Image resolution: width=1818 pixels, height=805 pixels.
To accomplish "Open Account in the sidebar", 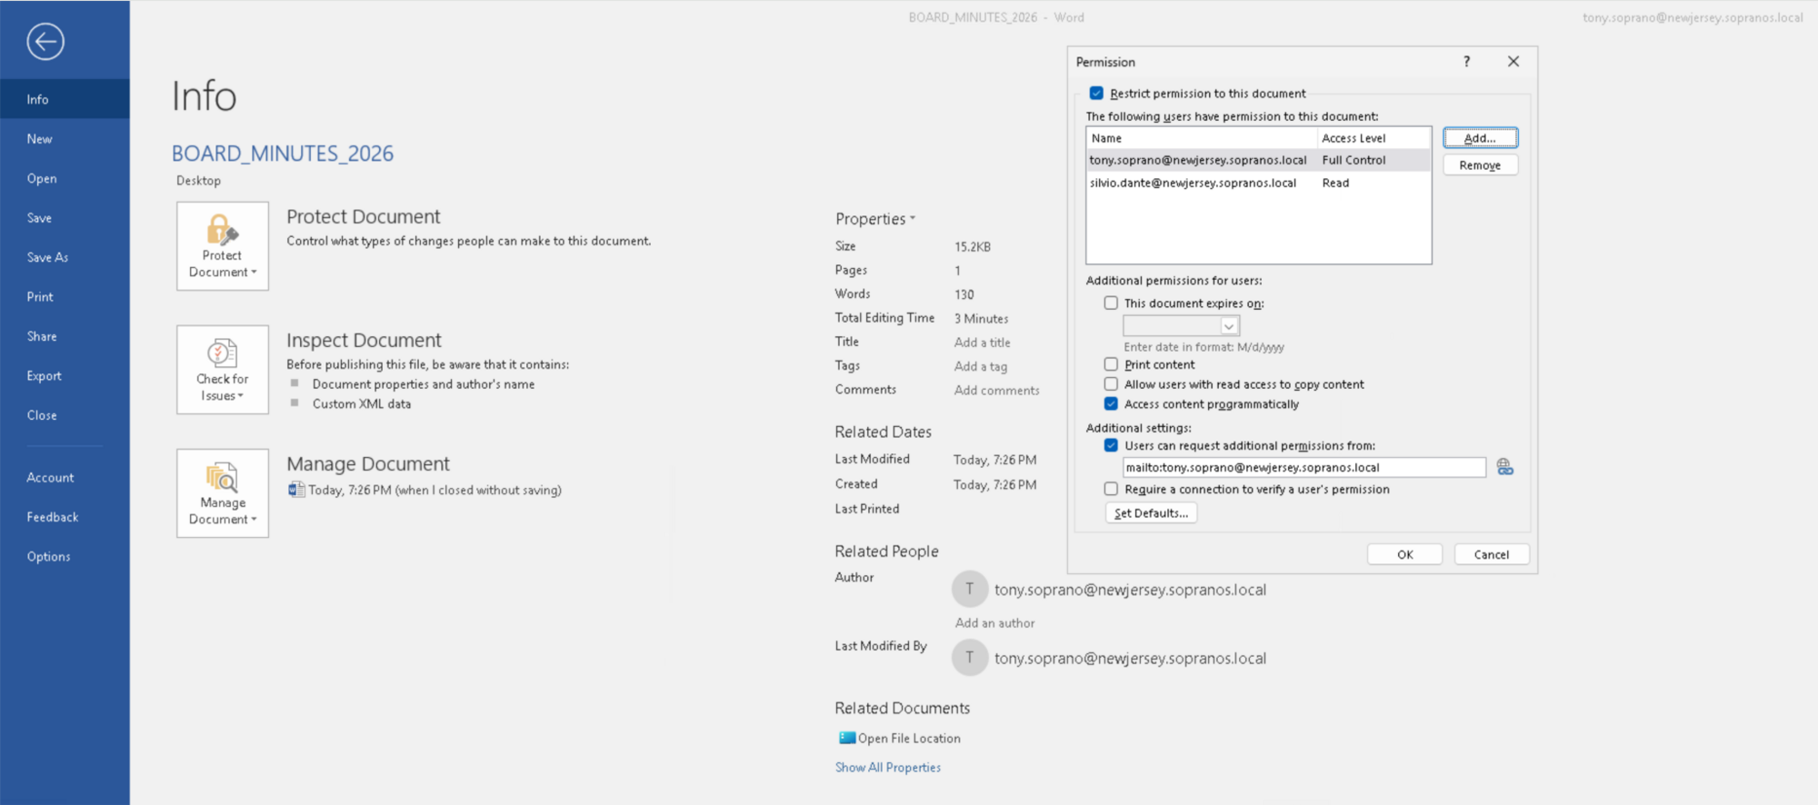I will [65, 477].
